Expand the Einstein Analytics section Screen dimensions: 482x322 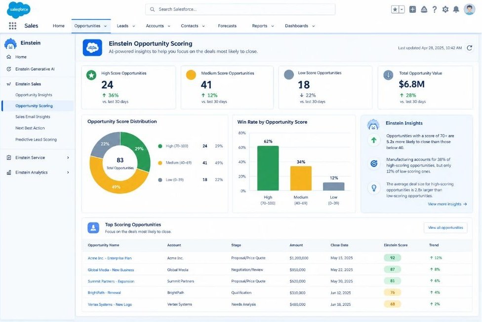pos(68,173)
